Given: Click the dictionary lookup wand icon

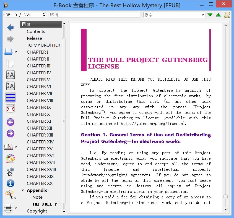Looking at the screenshot, I should pos(9,195).
